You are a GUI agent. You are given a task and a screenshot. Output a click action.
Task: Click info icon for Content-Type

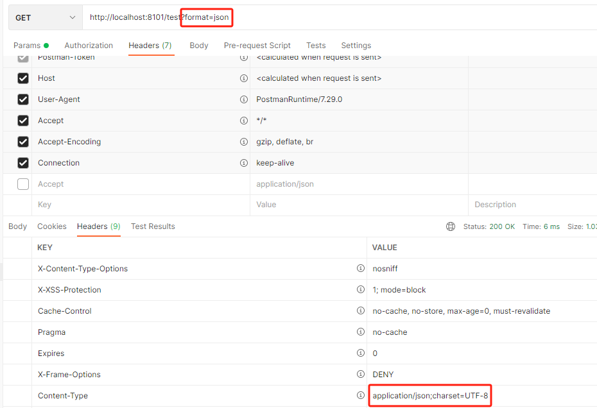coord(361,395)
